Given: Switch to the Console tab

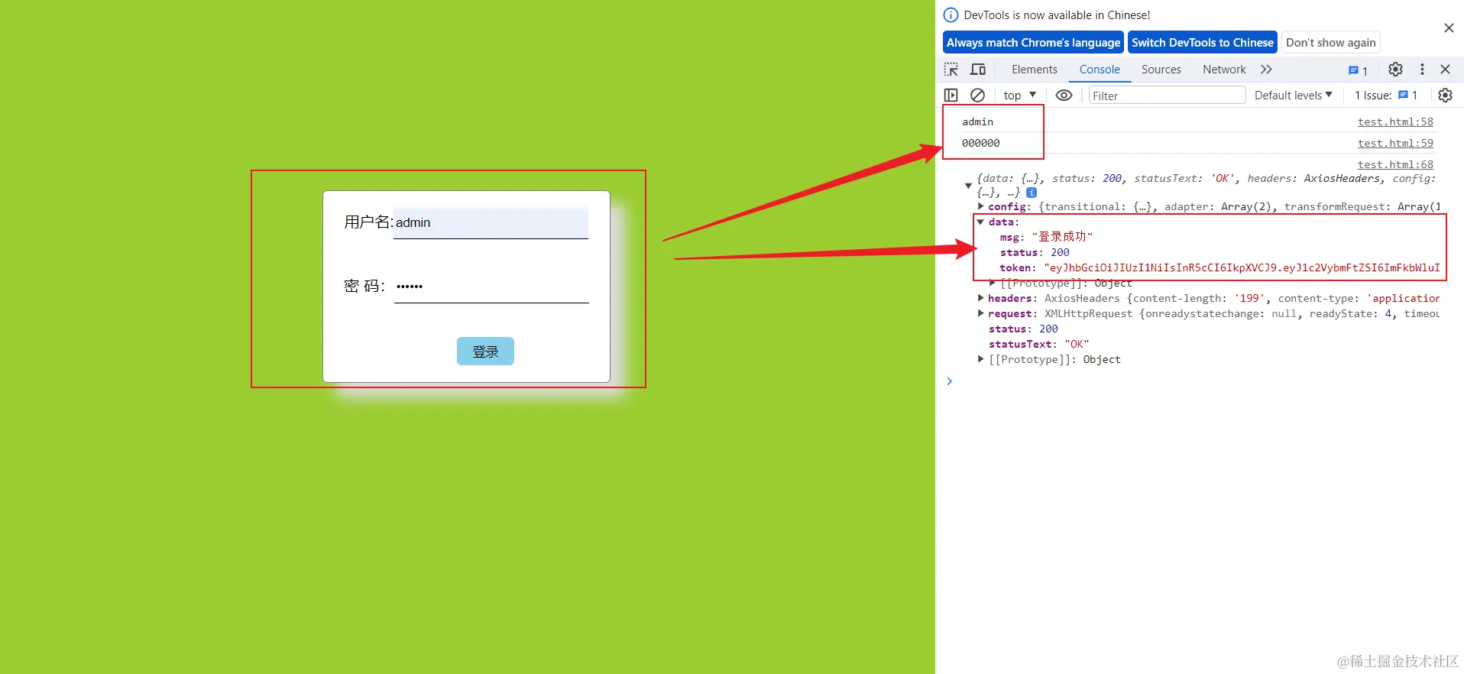Looking at the screenshot, I should 1100,70.
